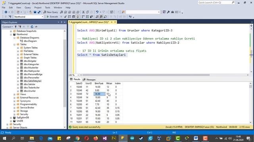Screen dimensions: 254x142
Task: Click the New Query toolbar button
Action: (51, 12)
